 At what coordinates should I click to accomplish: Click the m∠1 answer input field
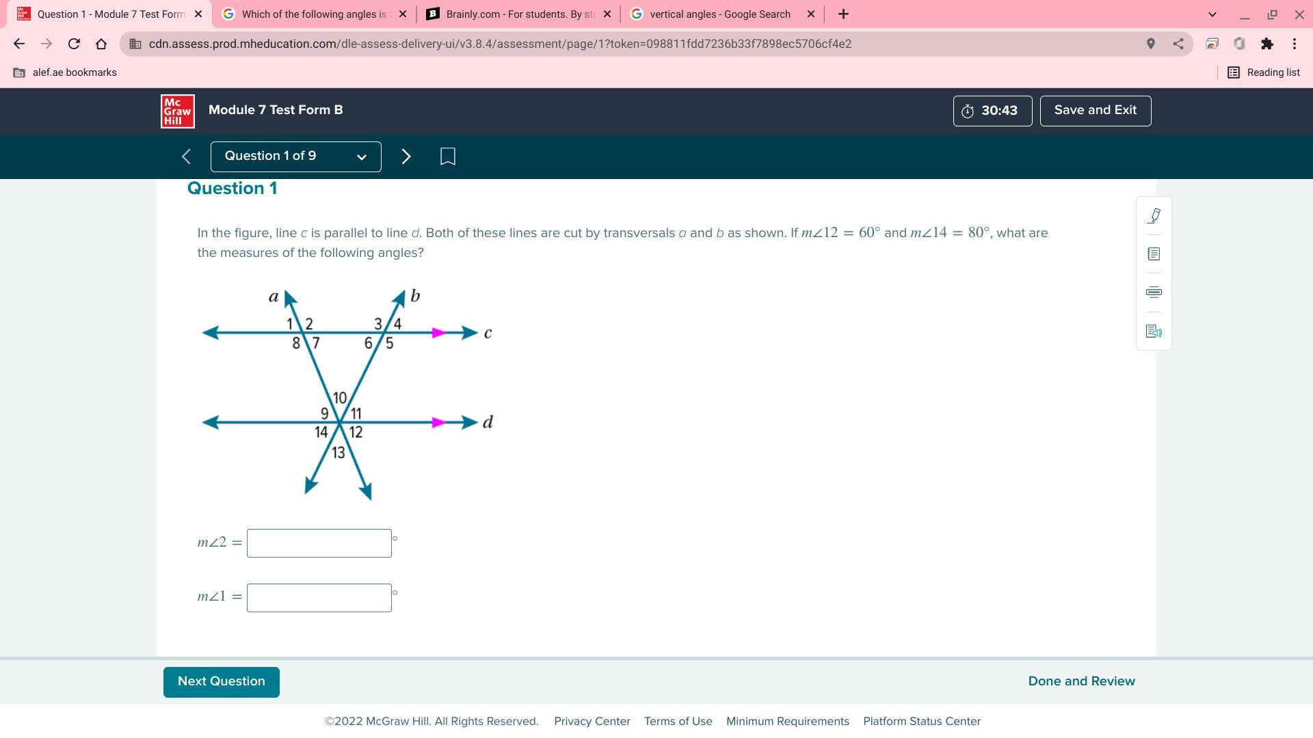click(319, 598)
